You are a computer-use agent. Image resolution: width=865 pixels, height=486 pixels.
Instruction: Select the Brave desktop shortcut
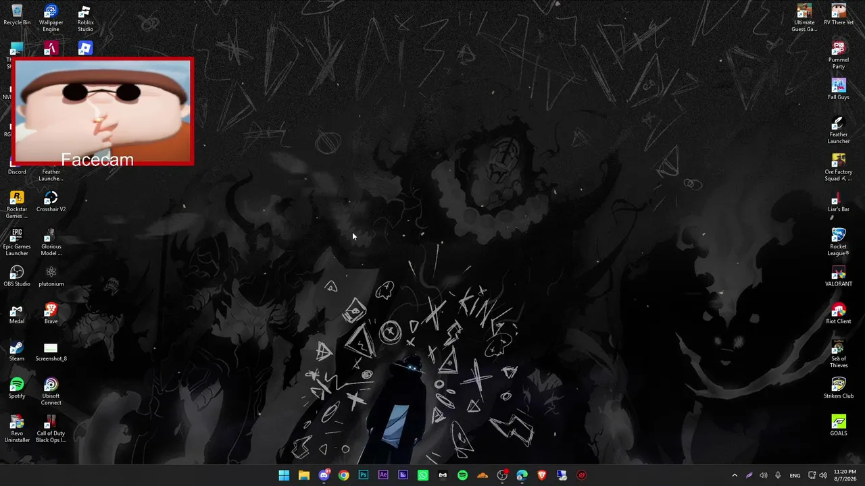51,314
